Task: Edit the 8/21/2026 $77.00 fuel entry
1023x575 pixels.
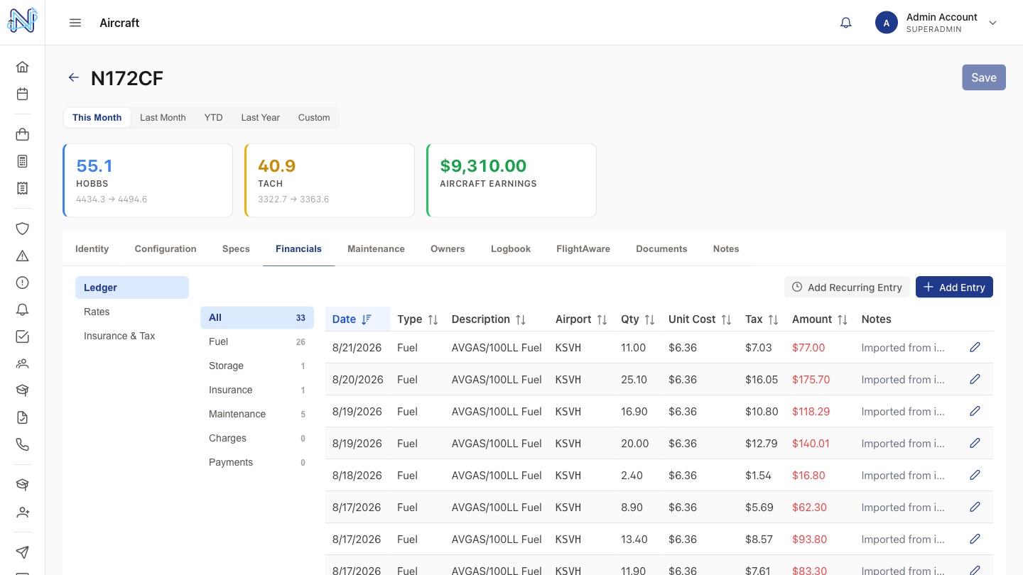Action: (x=975, y=347)
